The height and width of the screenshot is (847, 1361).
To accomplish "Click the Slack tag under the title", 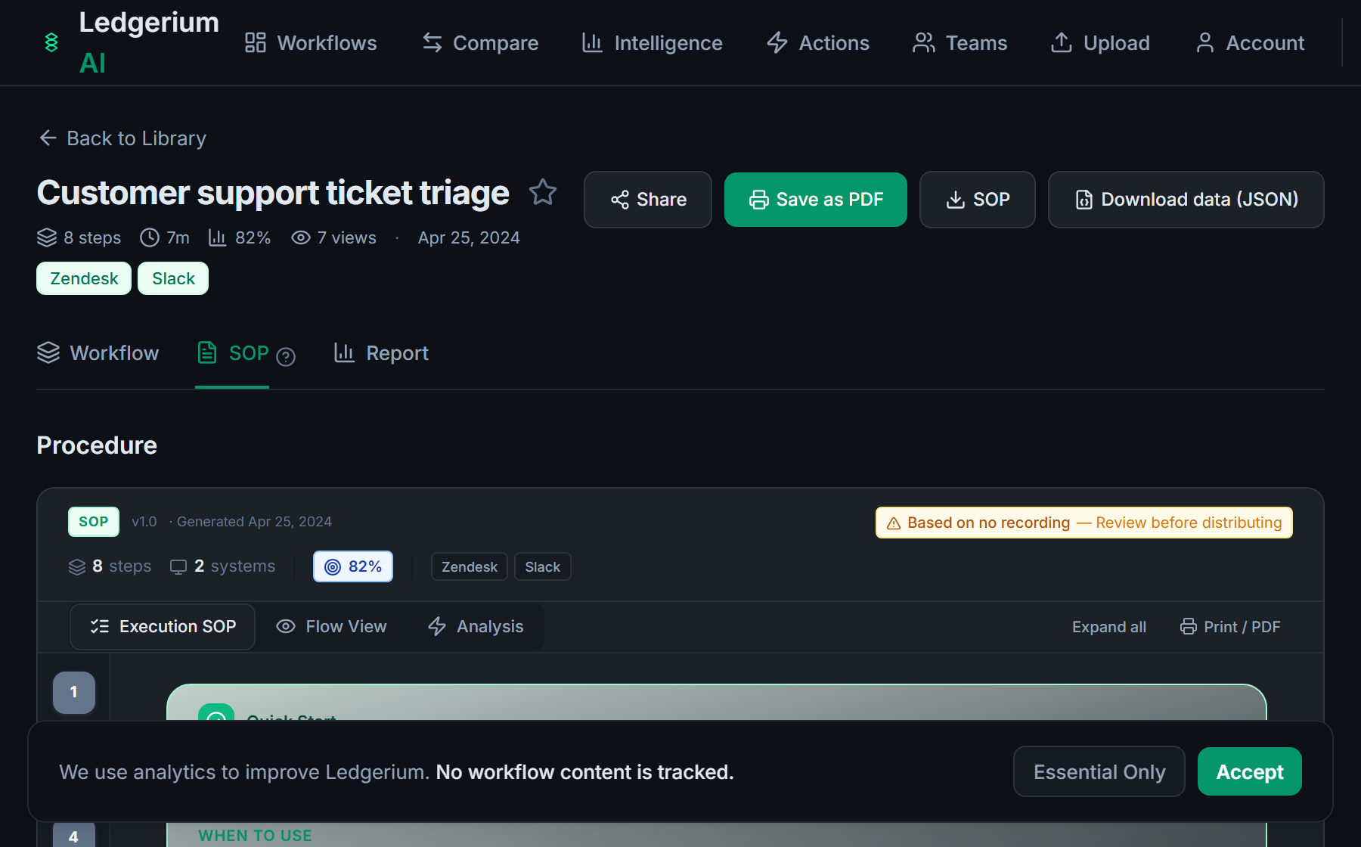I will point(173,278).
